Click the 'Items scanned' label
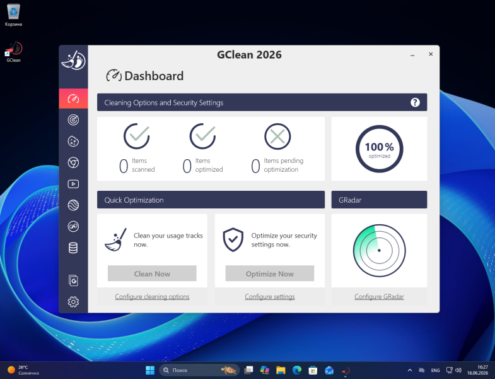Screen dimensions: 495x379 click(x=143, y=165)
